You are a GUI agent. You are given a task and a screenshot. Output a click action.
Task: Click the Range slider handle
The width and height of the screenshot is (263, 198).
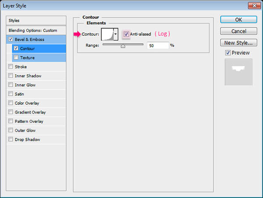[123, 46]
